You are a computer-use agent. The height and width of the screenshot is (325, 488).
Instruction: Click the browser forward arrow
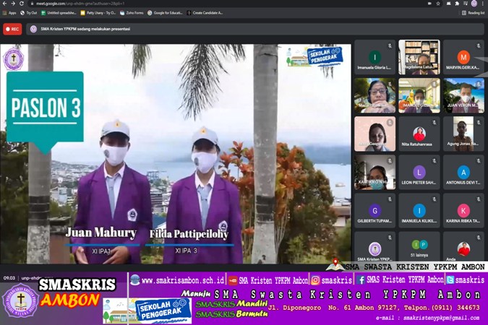[x=13, y=4]
